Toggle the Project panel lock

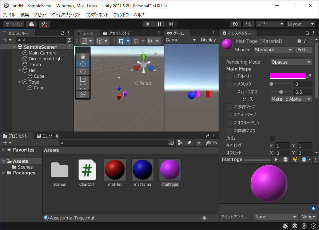tap(207, 136)
